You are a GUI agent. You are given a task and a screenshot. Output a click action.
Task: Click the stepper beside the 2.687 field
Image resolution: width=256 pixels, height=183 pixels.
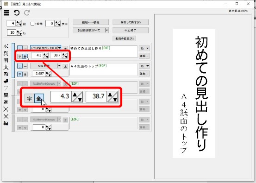coord(48,74)
